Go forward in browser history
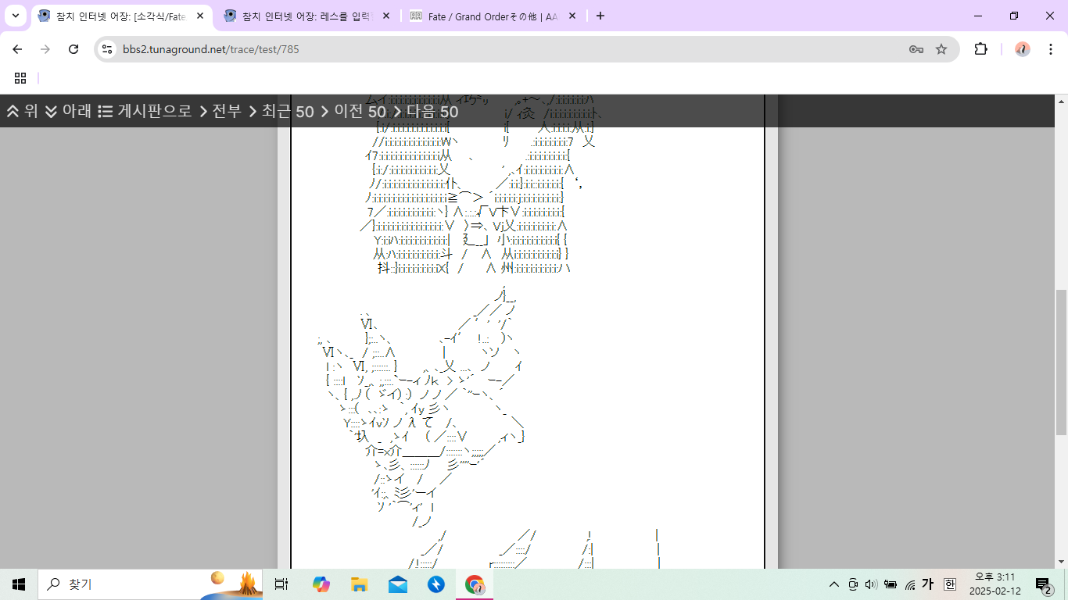 45,49
